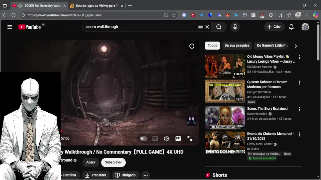Mute tab via speaker icon
This screenshot has width=321, height=180.
(20, 5)
